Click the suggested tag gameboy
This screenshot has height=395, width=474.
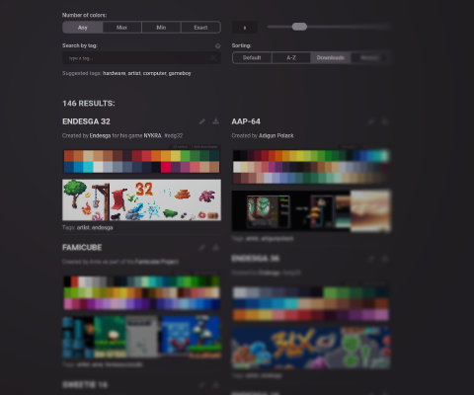coord(180,73)
